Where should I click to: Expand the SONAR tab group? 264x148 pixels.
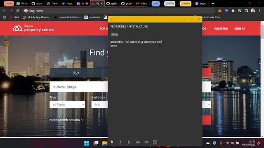(170, 4)
